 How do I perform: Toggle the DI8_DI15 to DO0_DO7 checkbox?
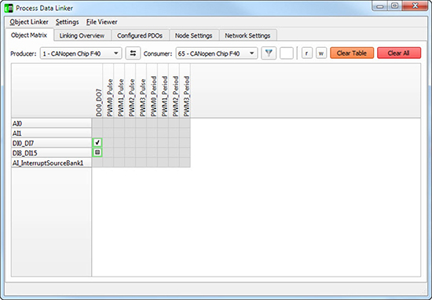[97, 152]
